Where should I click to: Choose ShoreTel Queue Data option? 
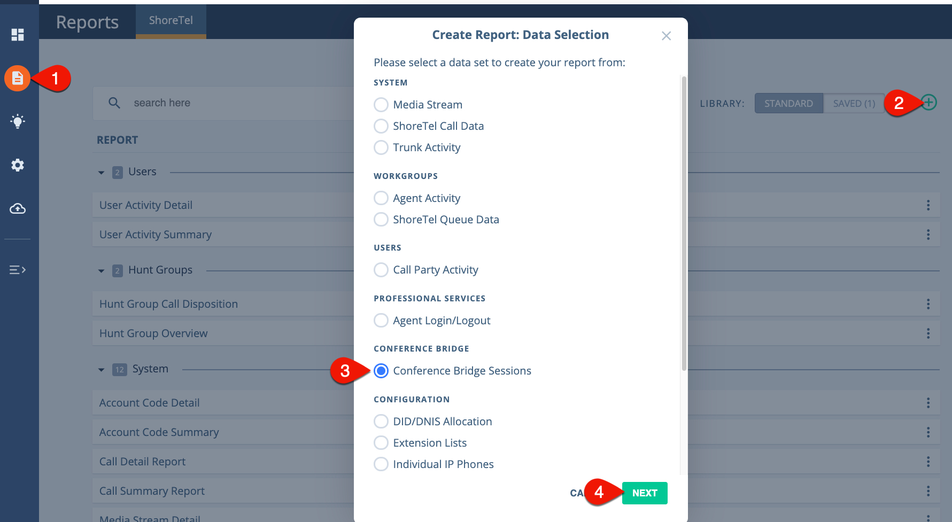(381, 220)
